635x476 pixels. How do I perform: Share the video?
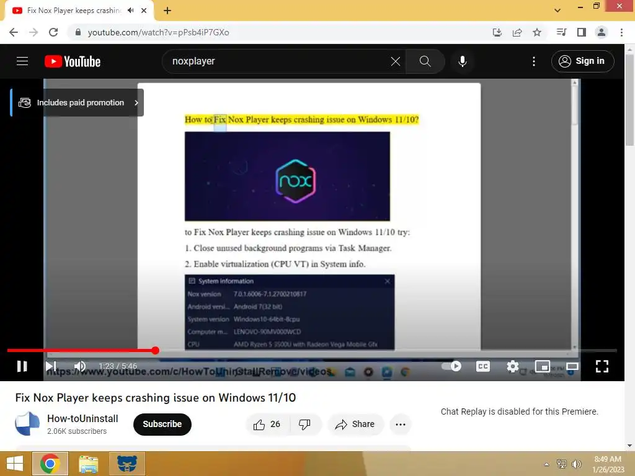[355, 424]
